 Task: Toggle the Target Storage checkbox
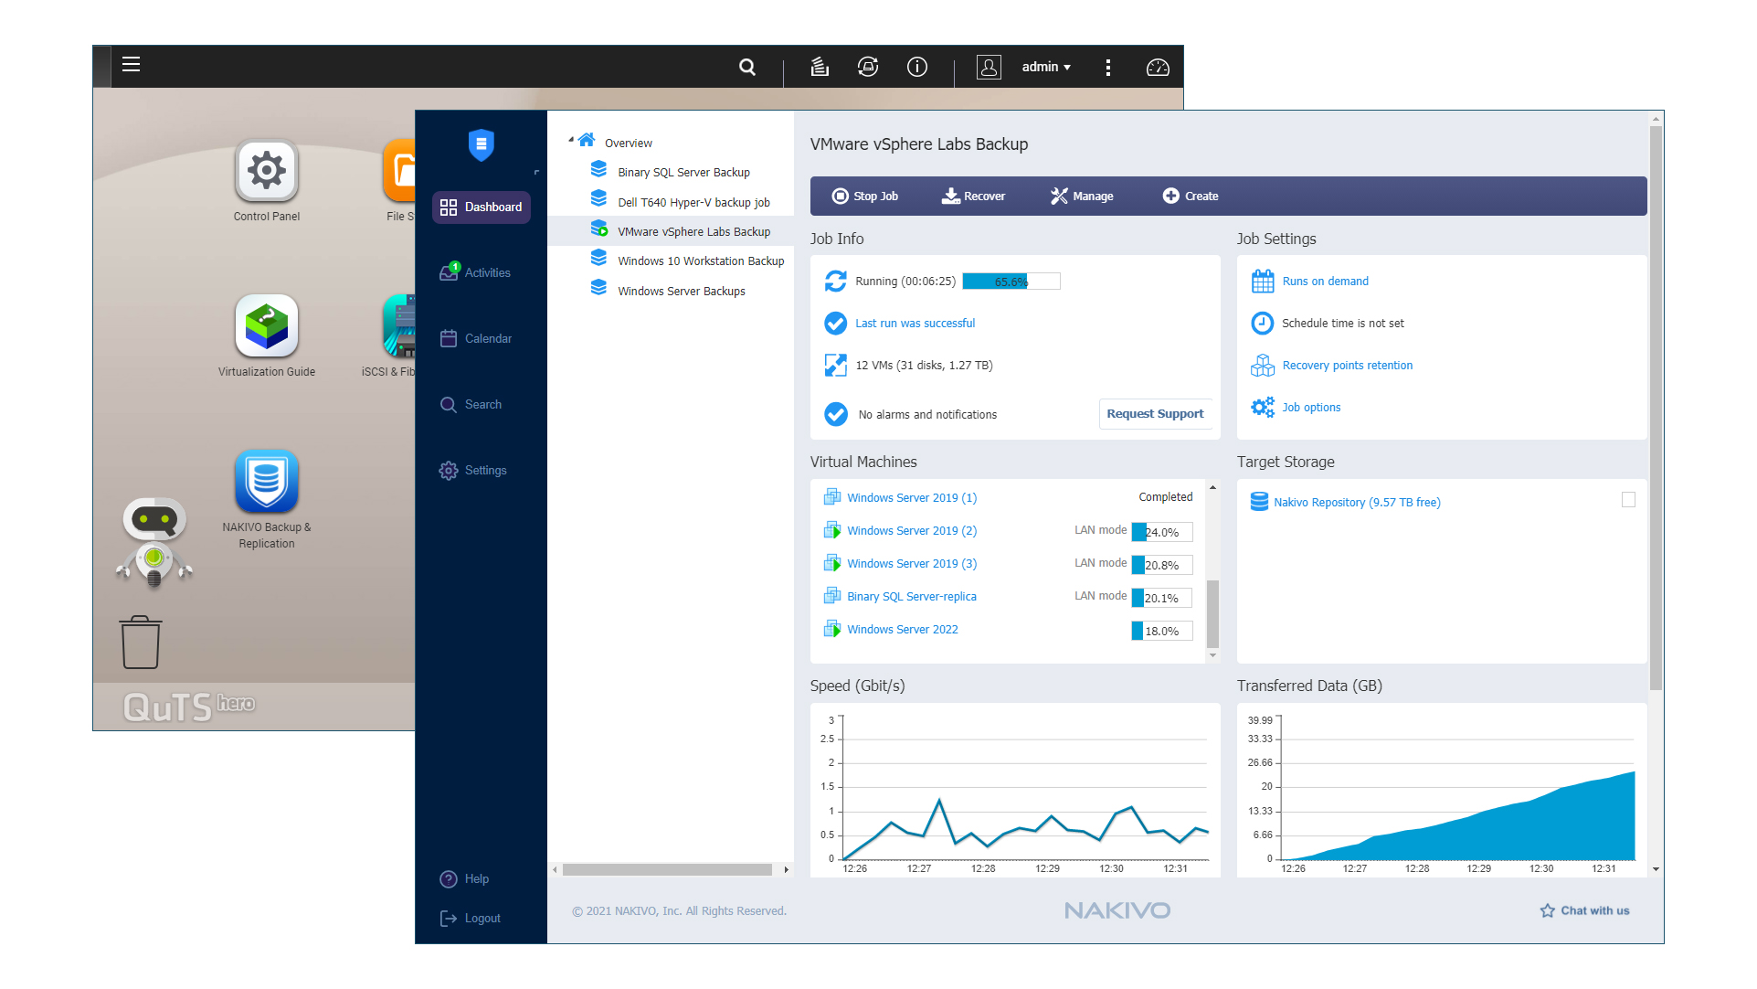click(1628, 500)
